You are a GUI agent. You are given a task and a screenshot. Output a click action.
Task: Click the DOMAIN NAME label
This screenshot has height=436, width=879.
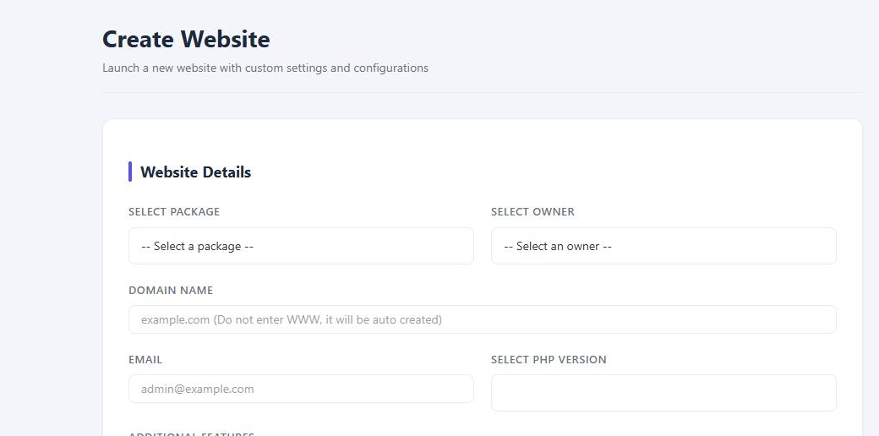[171, 291]
